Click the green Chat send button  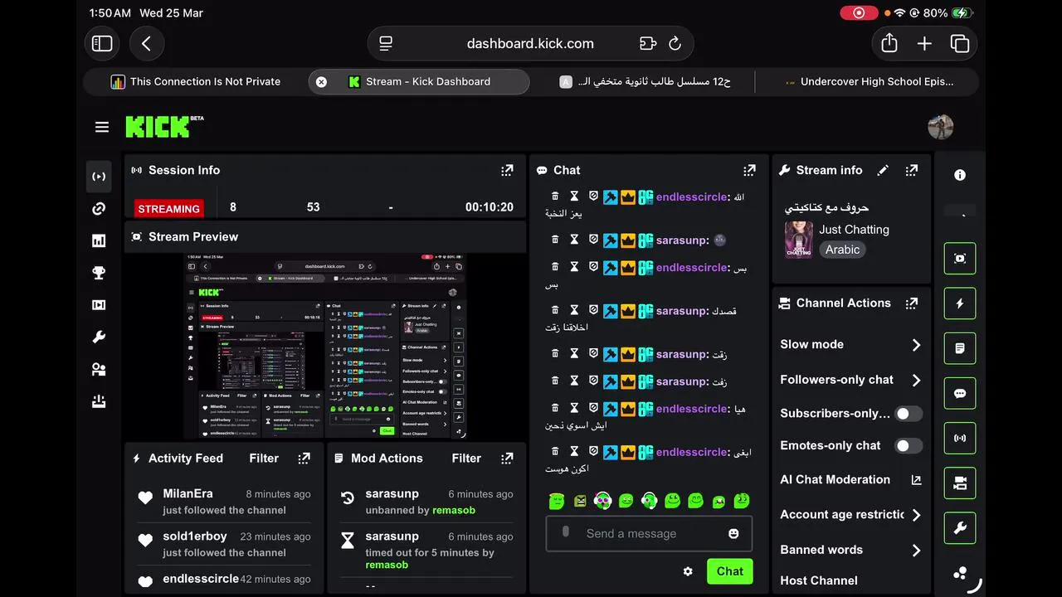(729, 571)
